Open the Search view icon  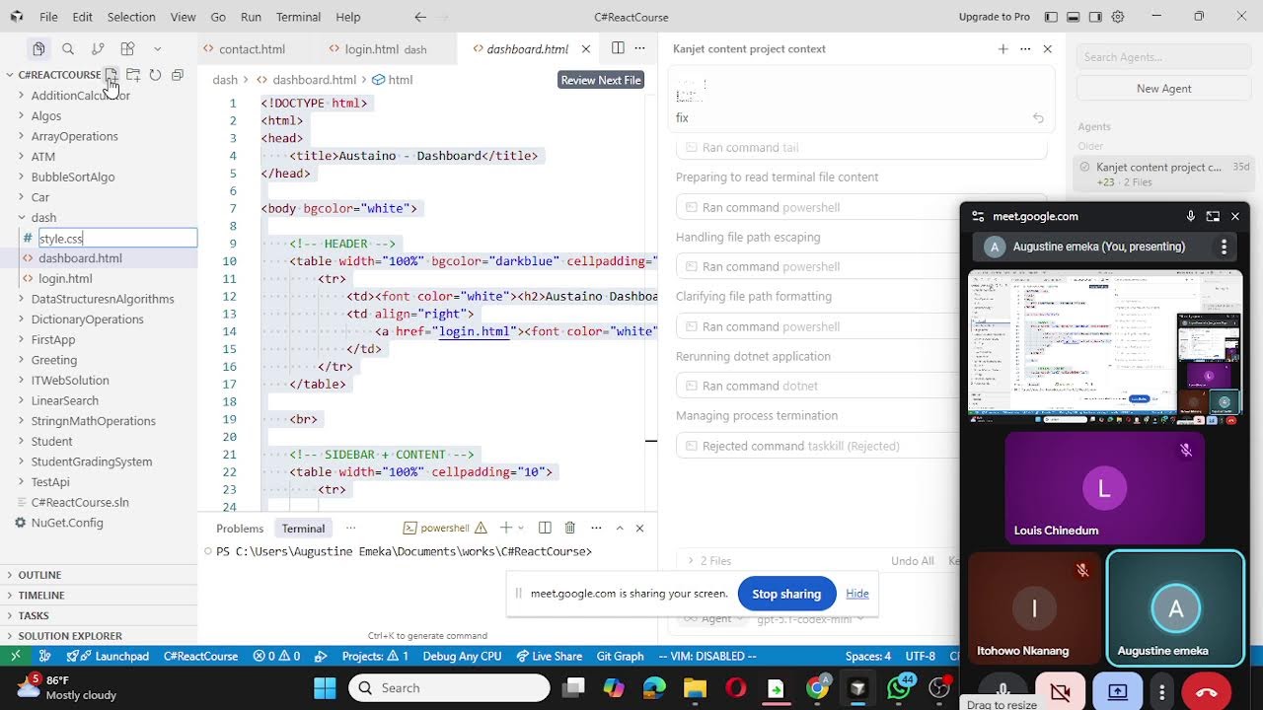[x=68, y=48]
